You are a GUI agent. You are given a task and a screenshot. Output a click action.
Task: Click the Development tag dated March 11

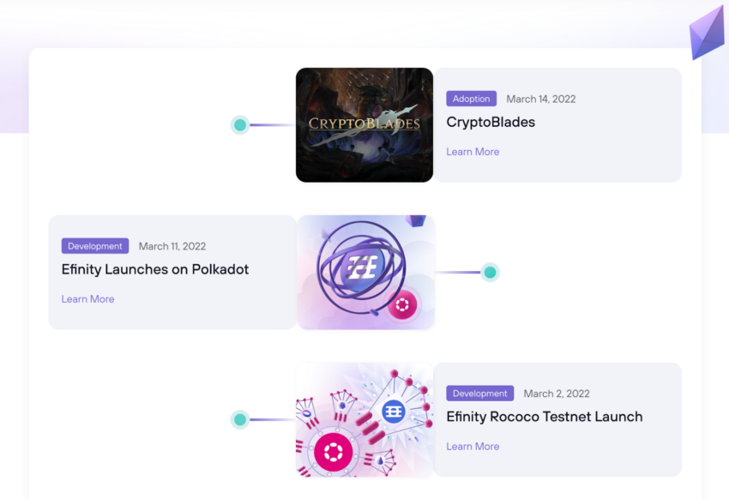tap(95, 246)
